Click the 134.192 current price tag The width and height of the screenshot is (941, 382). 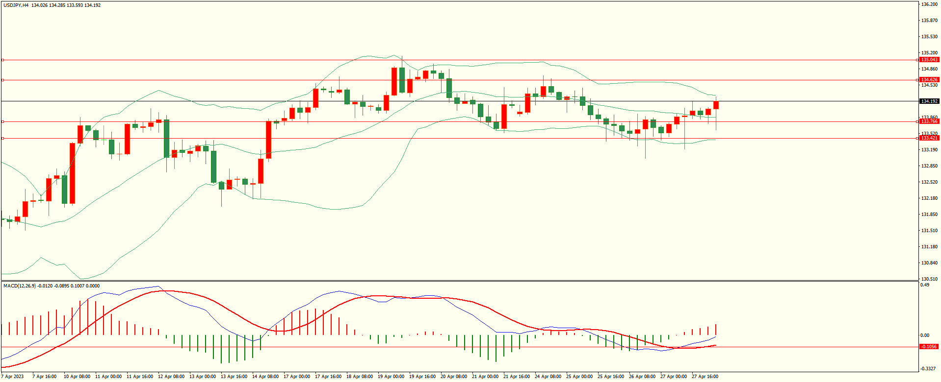point(929,101)
